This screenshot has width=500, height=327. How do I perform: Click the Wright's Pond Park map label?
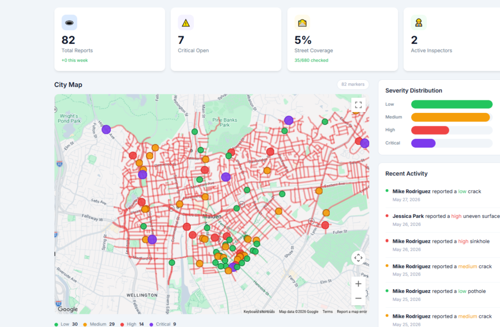69,119
